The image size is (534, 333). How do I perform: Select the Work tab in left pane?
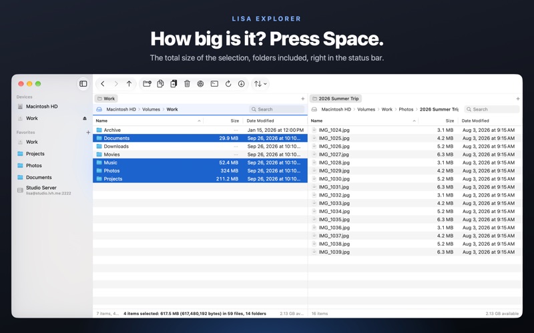pyautogui.click(x=106, y=99)
